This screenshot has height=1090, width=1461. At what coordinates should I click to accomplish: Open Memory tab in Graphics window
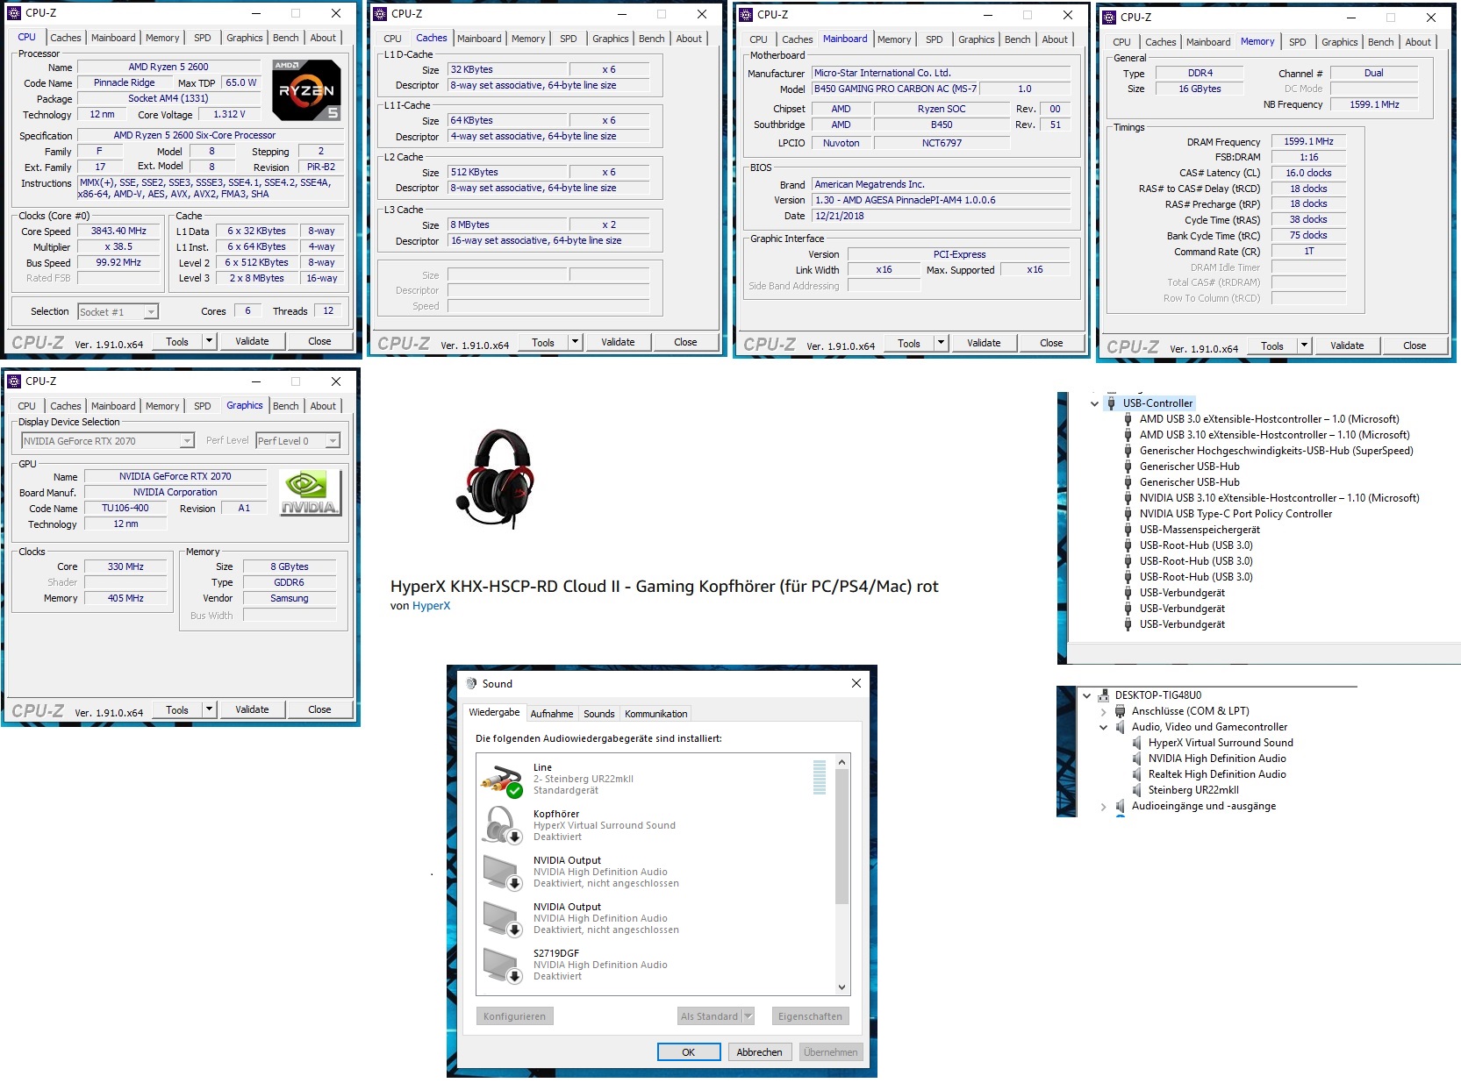coord(162,406)
